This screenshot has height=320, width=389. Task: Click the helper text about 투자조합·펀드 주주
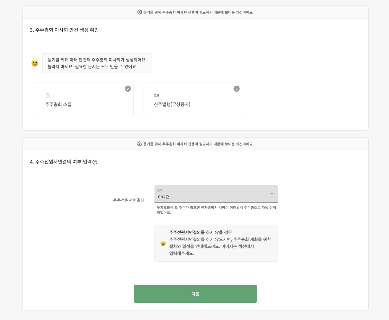click(216, 210)
